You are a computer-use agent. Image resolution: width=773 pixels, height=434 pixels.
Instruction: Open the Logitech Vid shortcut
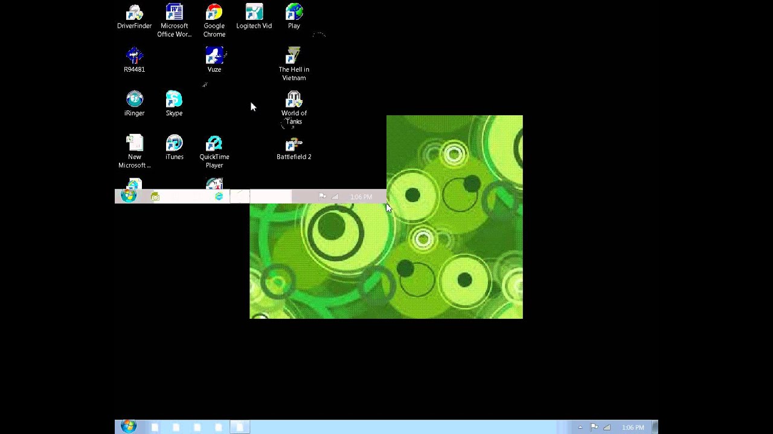pos(254,17)
